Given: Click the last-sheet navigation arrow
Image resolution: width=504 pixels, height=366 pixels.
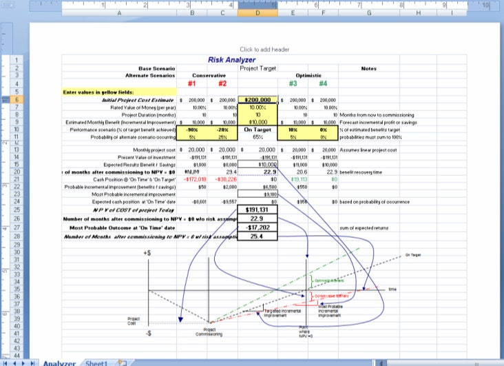Looking at the screenshot, I should tap(32, 362).
